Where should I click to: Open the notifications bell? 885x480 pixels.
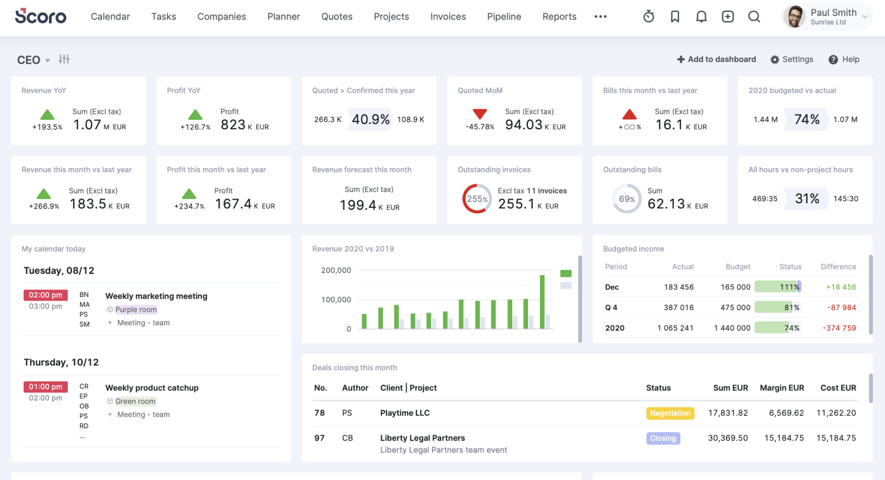(702, 17)
